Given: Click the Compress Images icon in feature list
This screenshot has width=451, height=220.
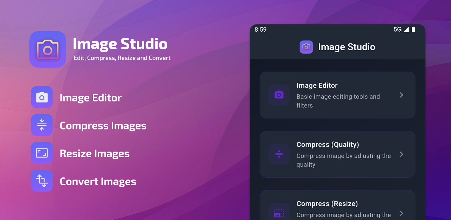Looking at the screenshot, I should 42,125.
